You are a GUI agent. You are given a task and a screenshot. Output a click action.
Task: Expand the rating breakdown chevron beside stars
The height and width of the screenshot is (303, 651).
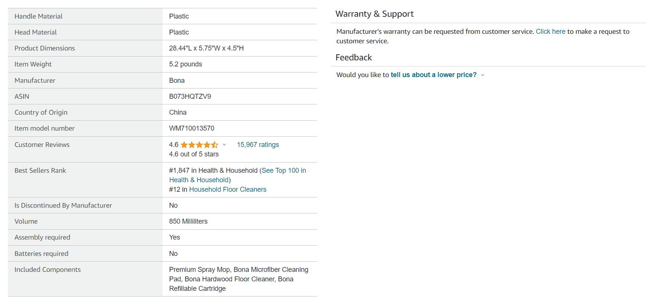224,145
